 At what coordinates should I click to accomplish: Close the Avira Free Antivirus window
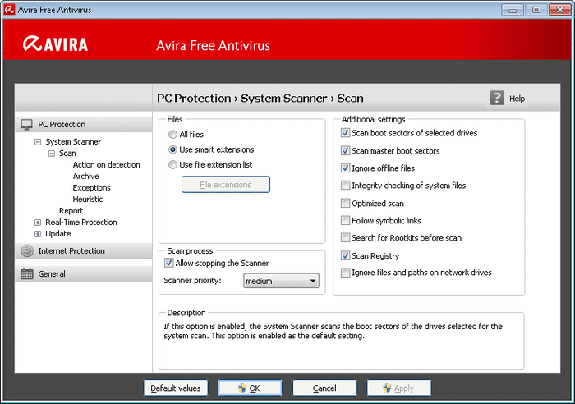559,10
